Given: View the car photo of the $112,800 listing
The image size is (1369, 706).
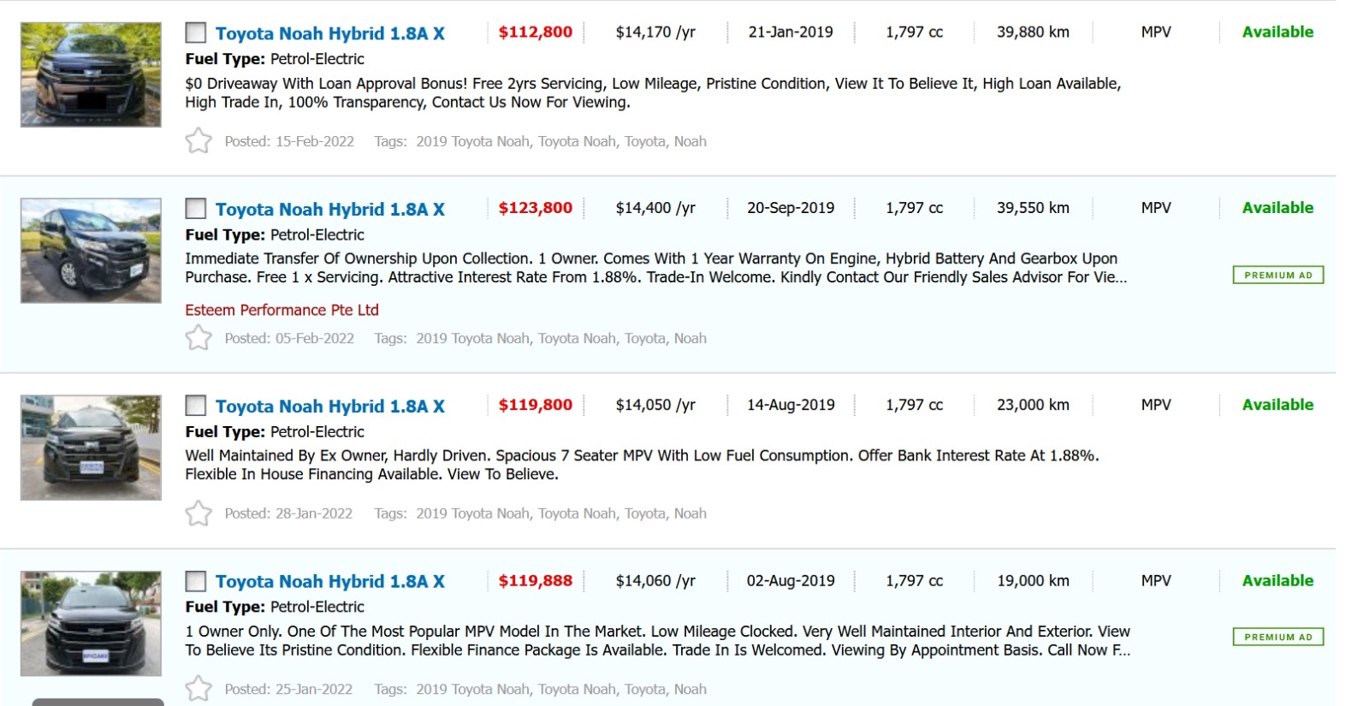Looking at the screenshot, I should (91, 75).
